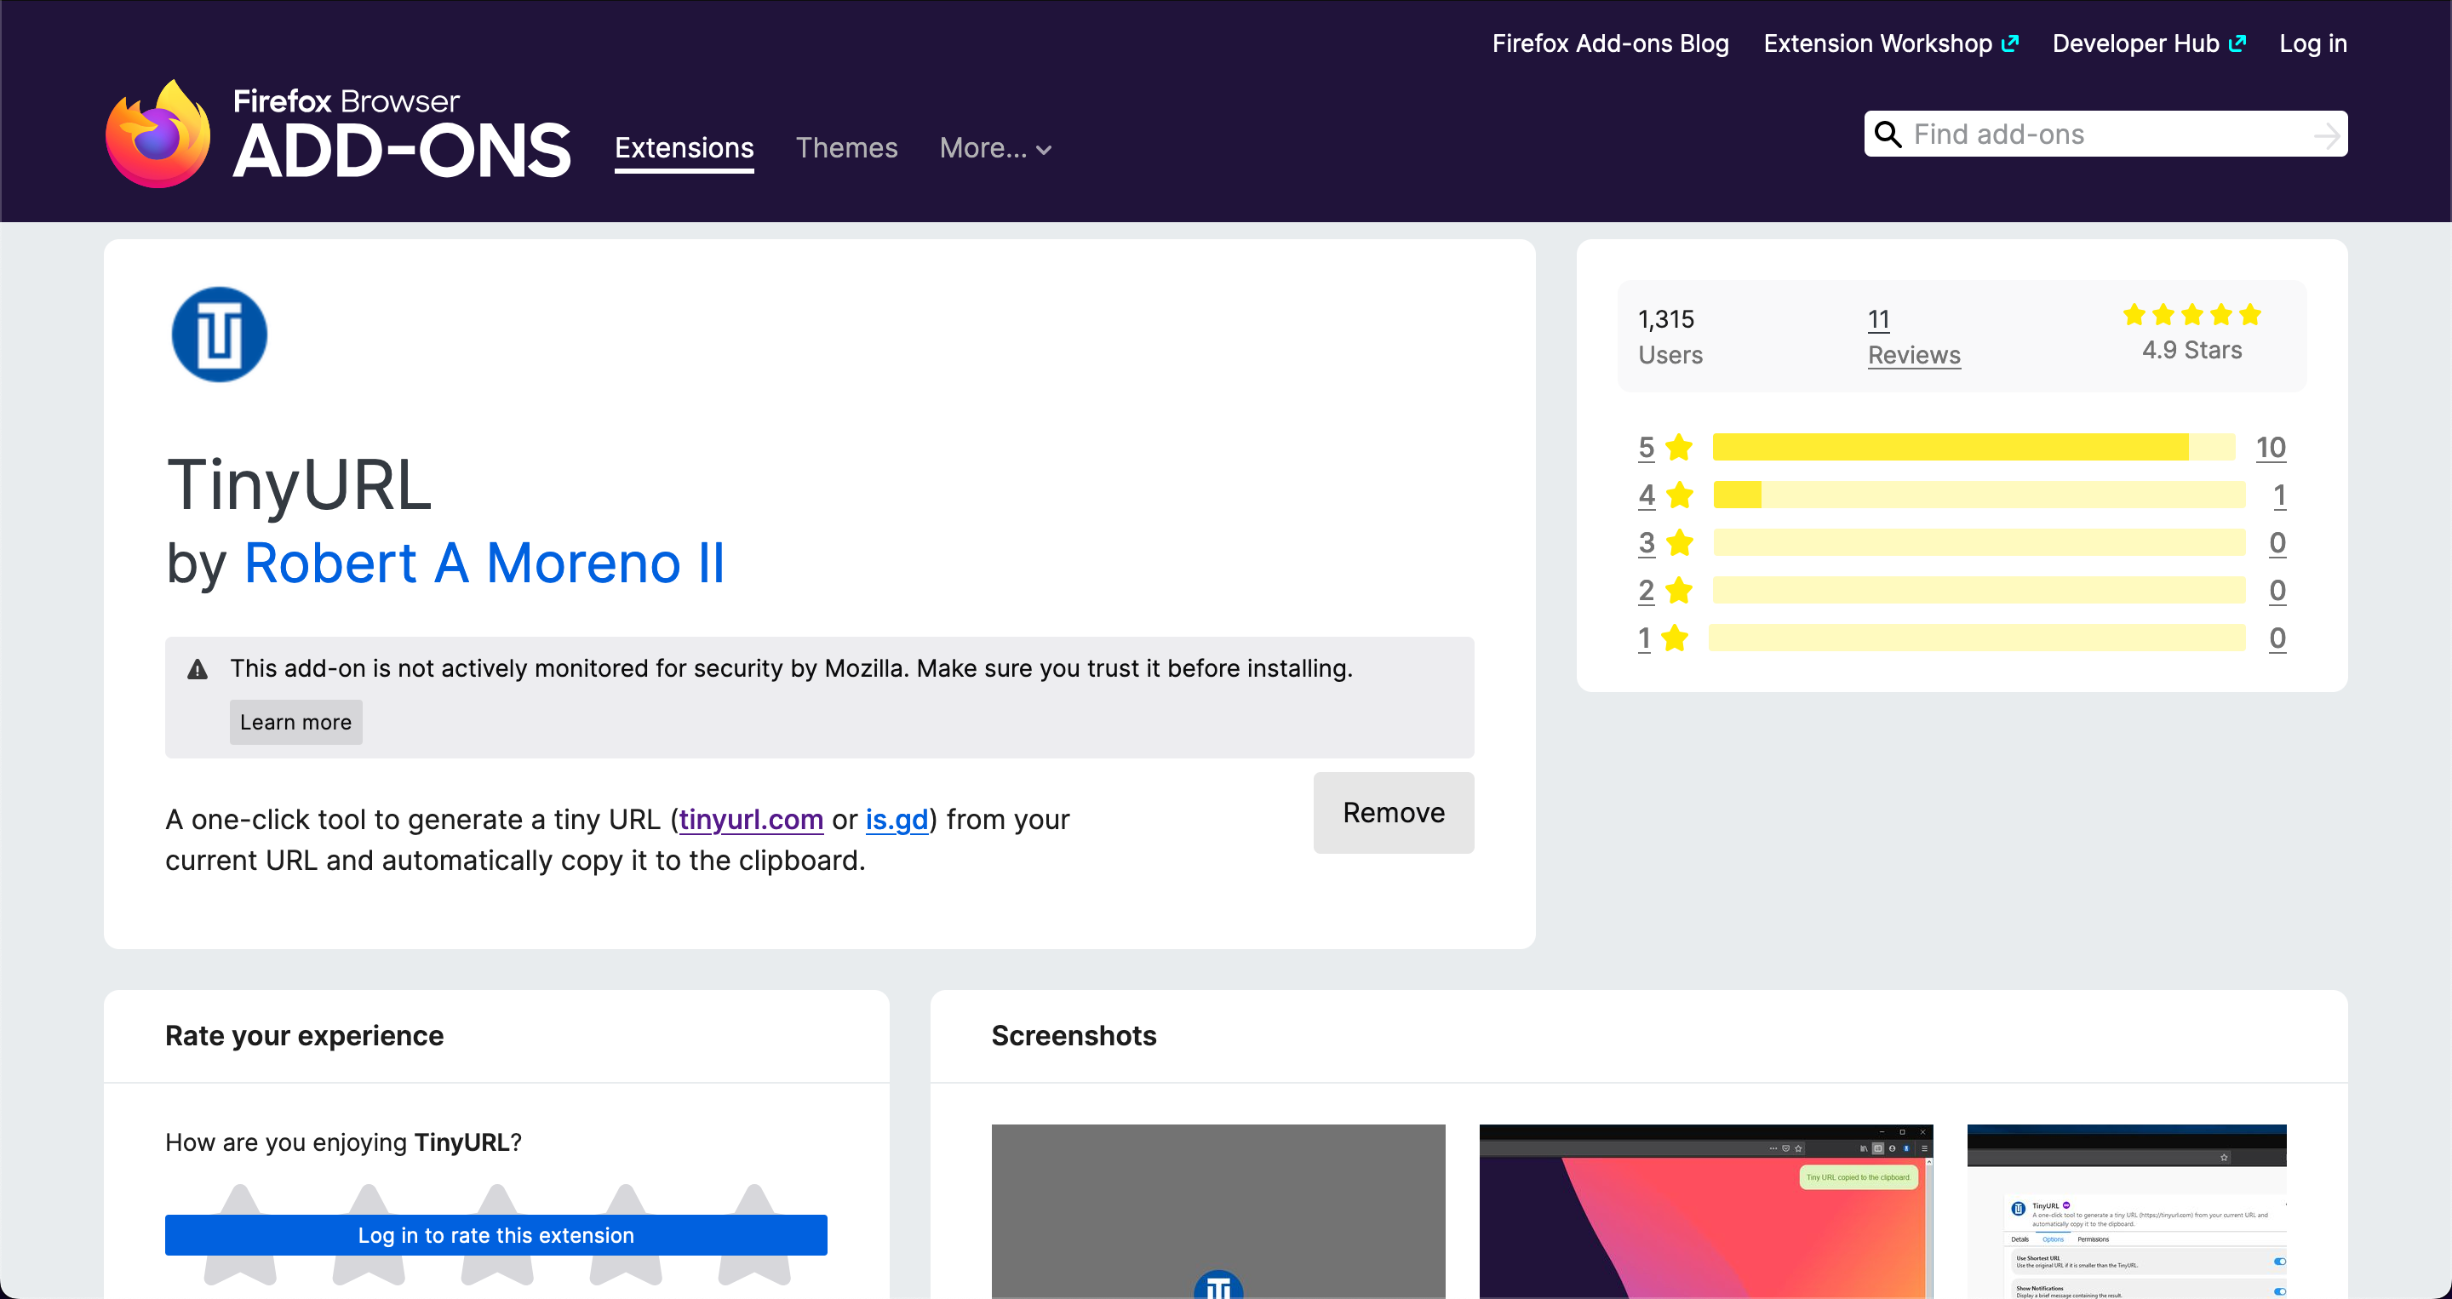Open the first gray screenshot thumbnail
Screen dimensions: 2452x1299
tap(1218, 1211)
